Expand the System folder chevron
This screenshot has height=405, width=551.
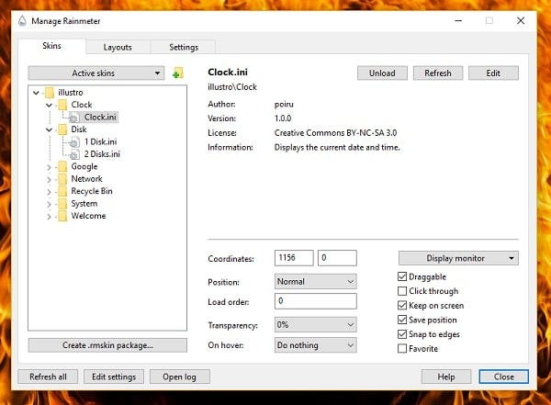click(49, 204)
